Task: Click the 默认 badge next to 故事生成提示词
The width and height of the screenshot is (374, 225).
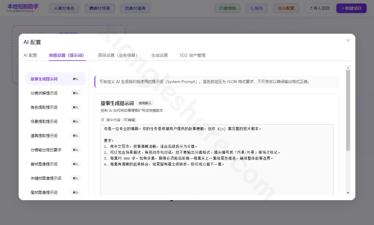Action: point(76,79)
